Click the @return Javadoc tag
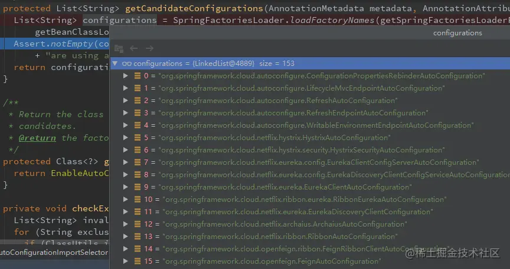The width and height of the screenshot is (510, 269). [x=37, y=138]
